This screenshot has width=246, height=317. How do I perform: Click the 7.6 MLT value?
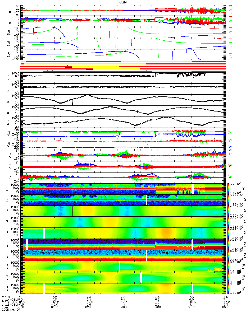pyautogui.click(x=225, y=297)
